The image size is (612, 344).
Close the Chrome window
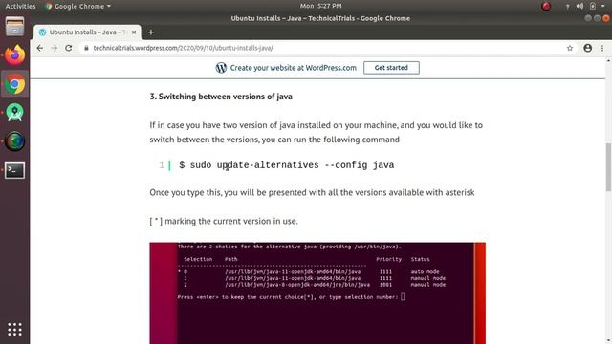[605, 18]
